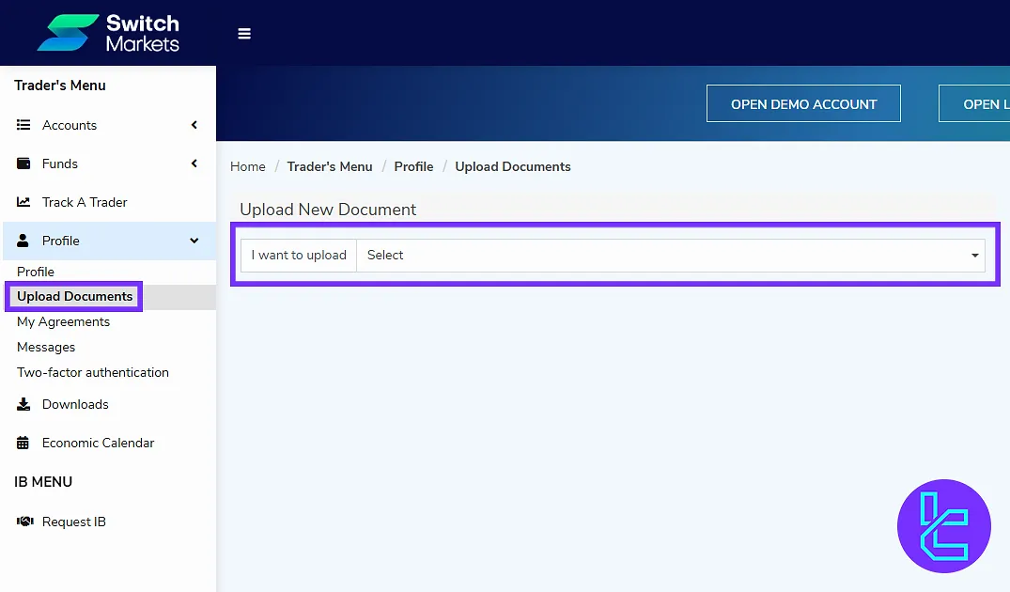Expand the Funds submenu chevron
This screenshot has height=592, width=1010.
pyautogui.click(x=194, y=164)
